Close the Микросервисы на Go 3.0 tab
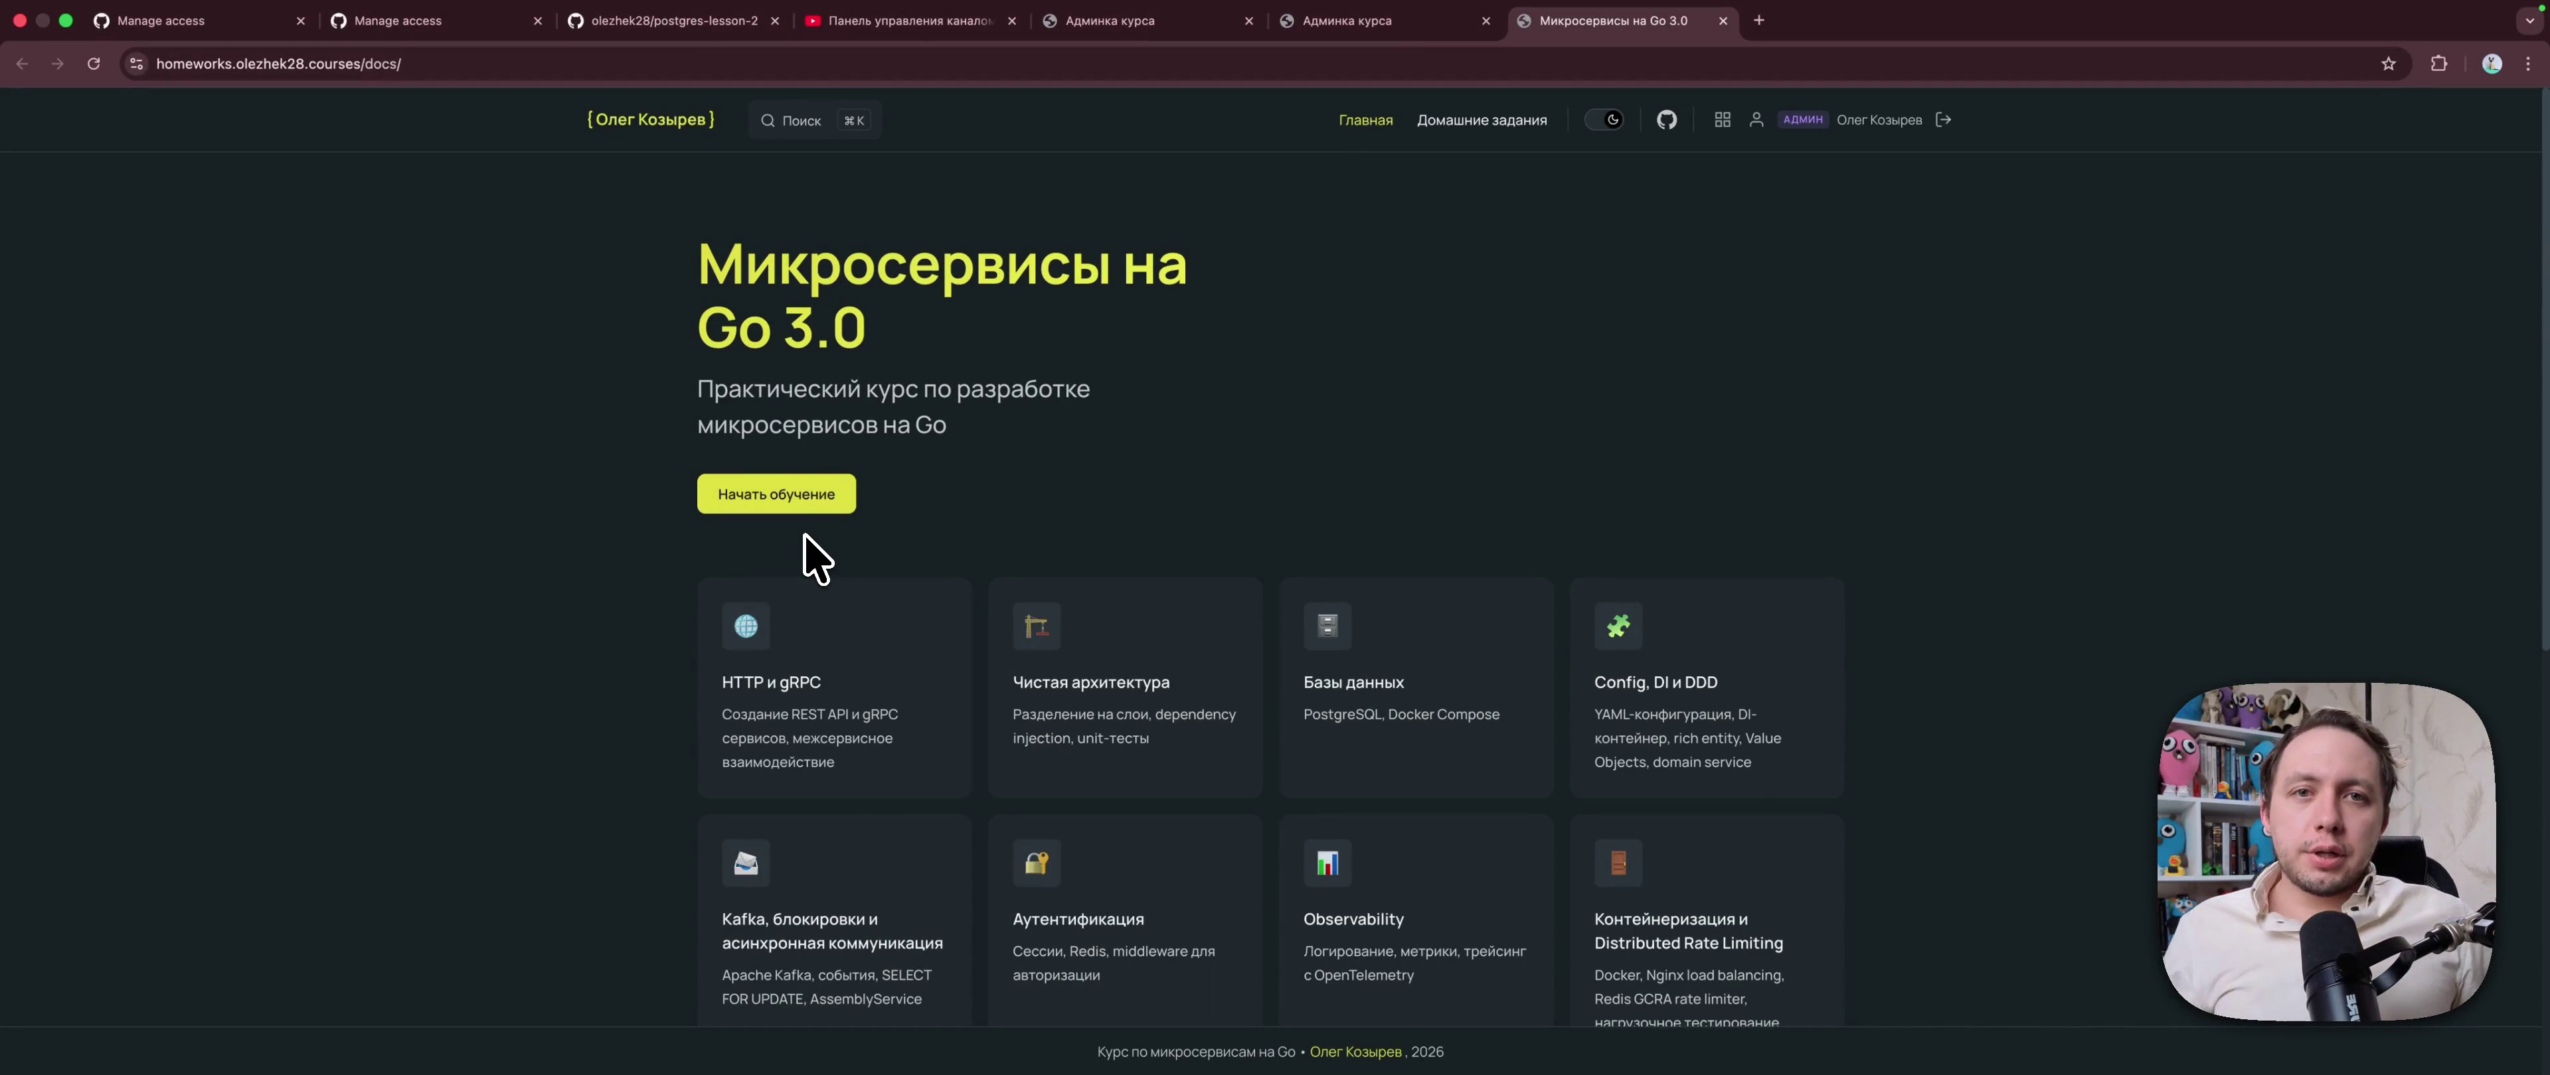The width and height of the screenshot is (2550, 1075). point(1723,21)
